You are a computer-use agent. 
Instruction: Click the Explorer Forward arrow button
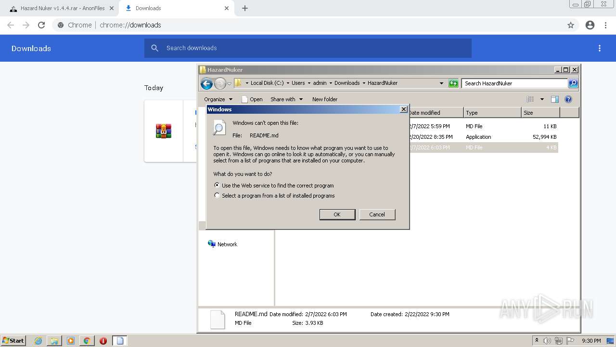(x=220, y=83)
